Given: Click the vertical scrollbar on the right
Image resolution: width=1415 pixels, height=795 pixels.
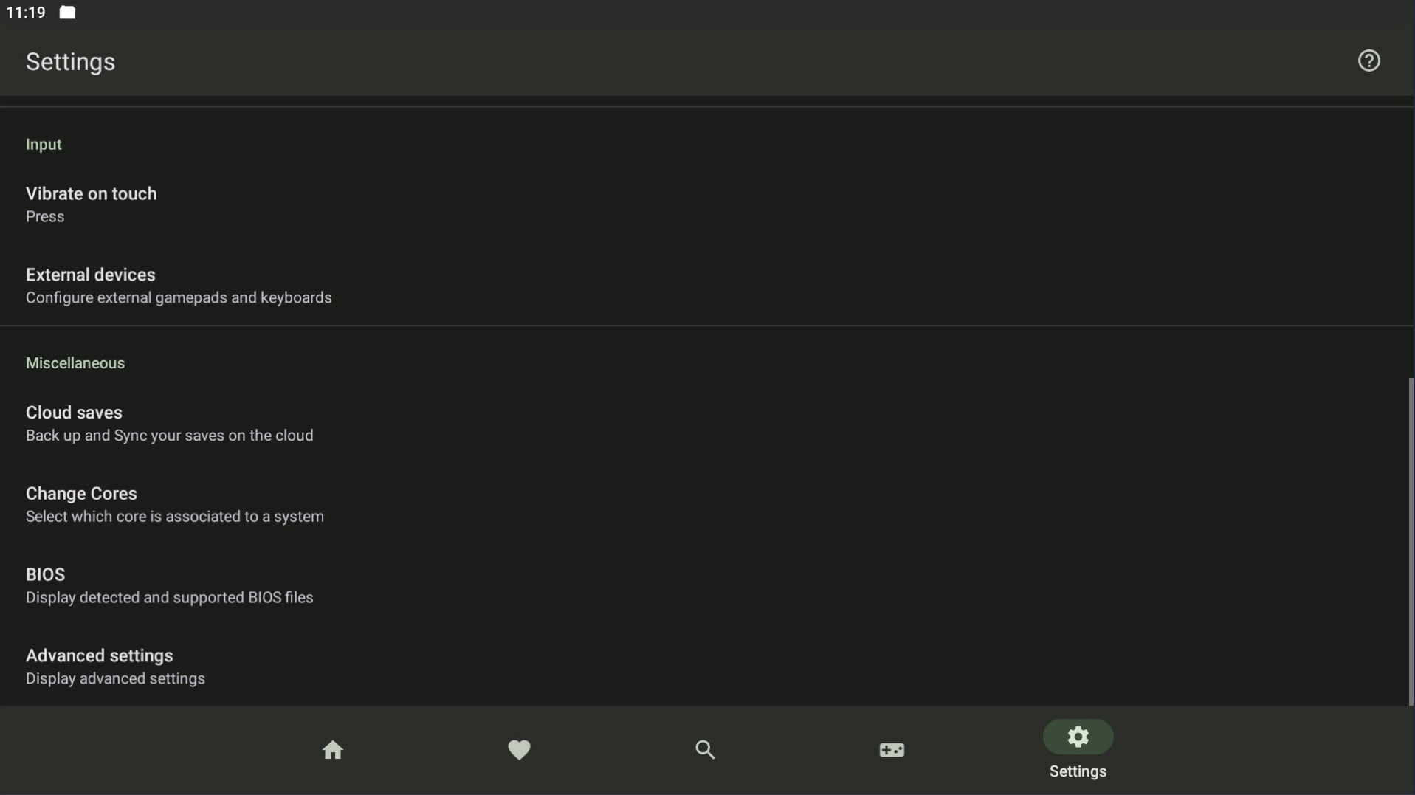Looking at the screenshot, I should click(1411, 540).
